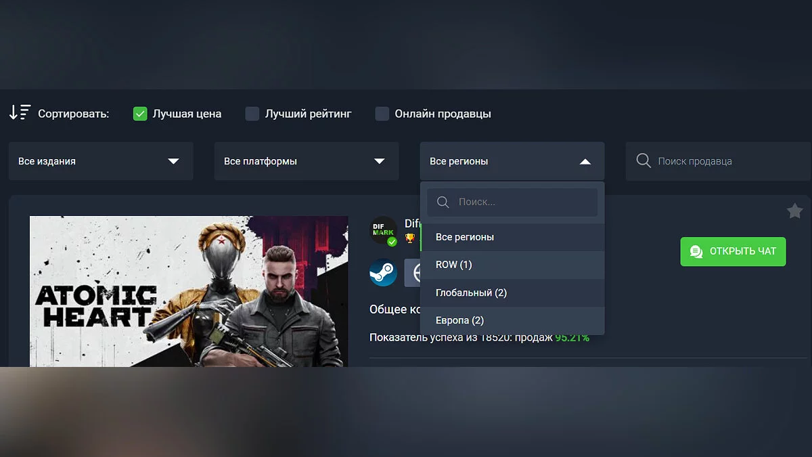Viewport: 812px width, 457px height.
Task: Click the magnifier icon in seller search
Action: (644, 161)
